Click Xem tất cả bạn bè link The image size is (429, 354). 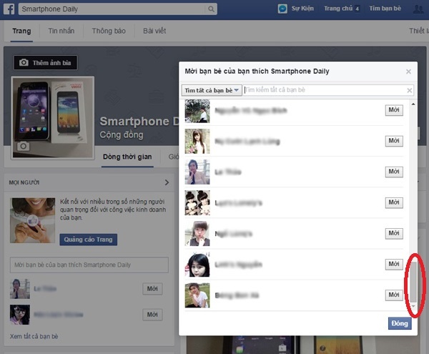tap(34, 336)
